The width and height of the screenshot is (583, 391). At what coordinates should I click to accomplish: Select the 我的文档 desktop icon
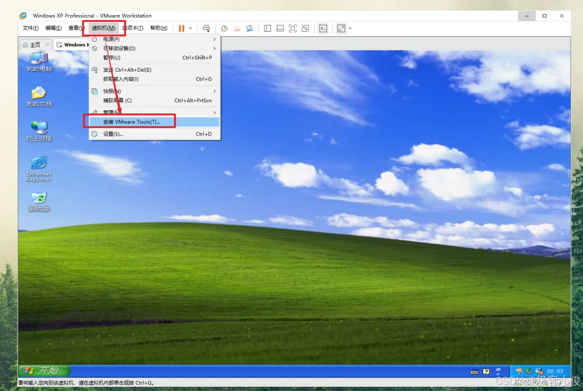39,96
